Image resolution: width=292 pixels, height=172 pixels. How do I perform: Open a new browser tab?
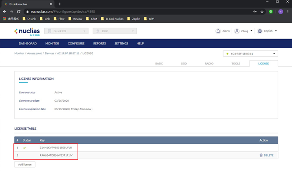pyautogui.click(x=59, y=4)
